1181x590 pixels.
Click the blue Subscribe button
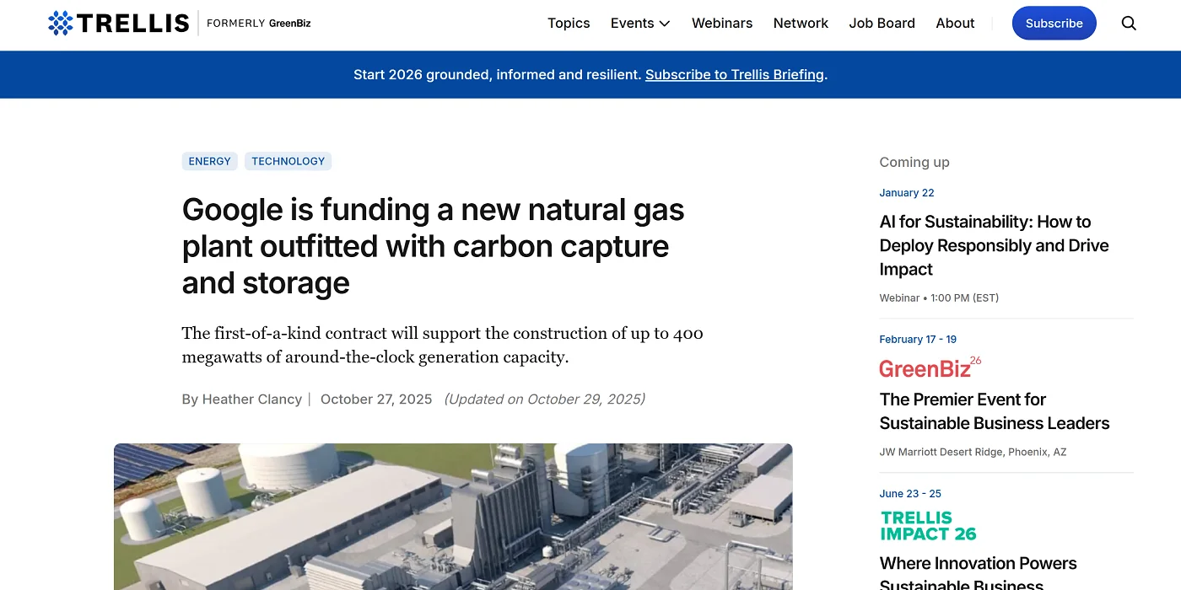click(1054, 24)
